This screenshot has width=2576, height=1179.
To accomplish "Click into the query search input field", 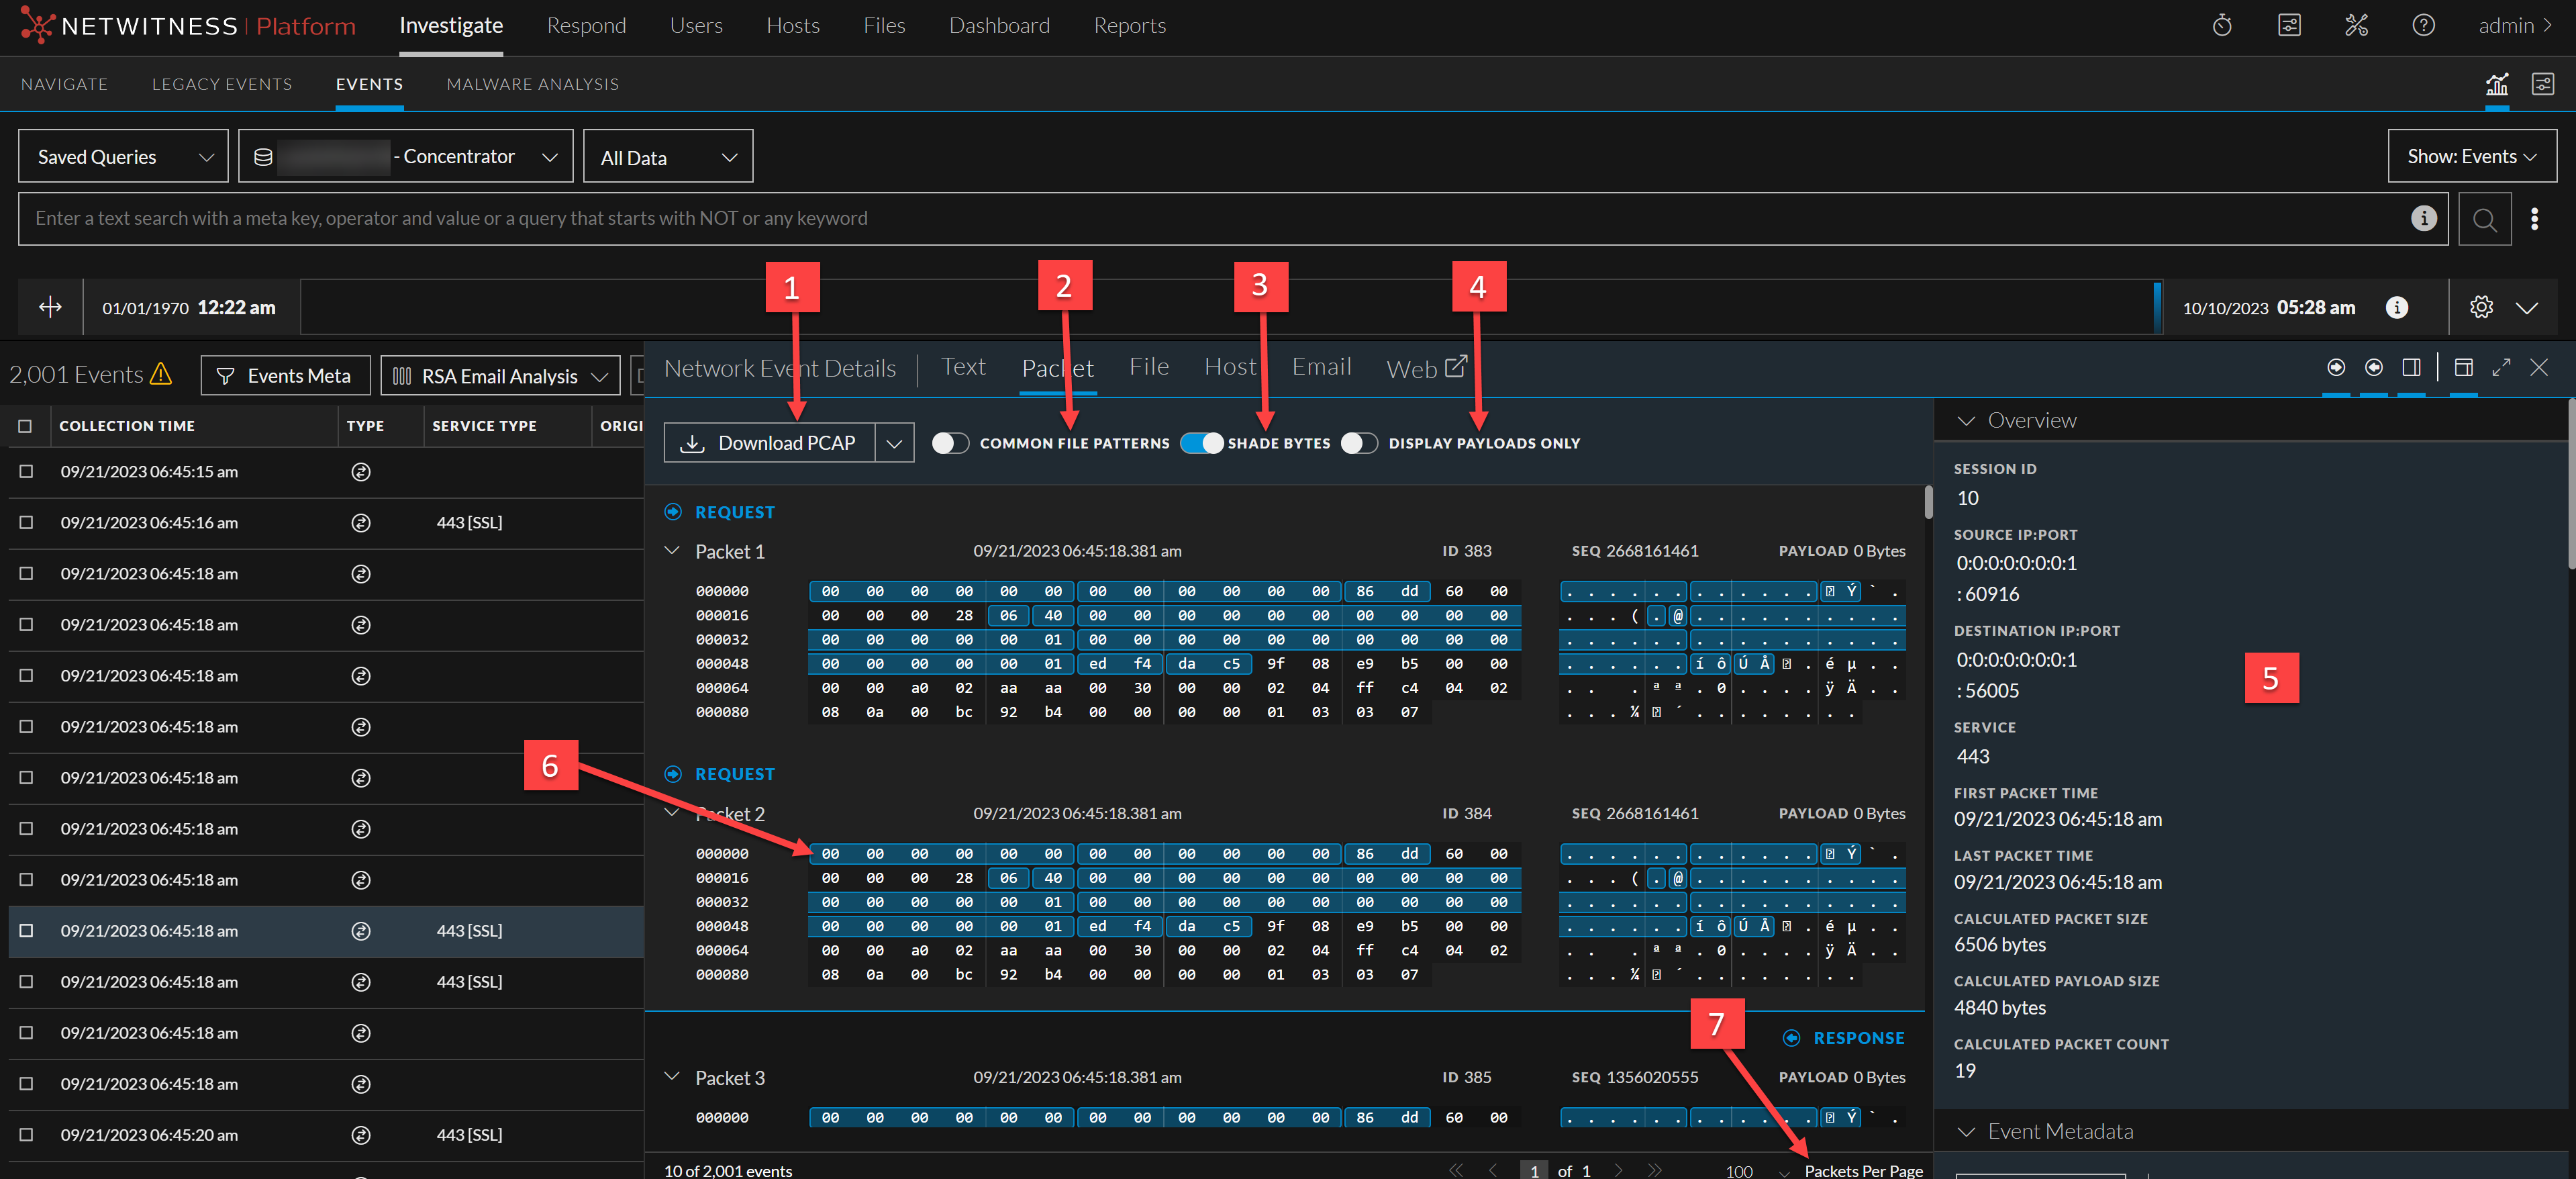I will point(1215,219).
